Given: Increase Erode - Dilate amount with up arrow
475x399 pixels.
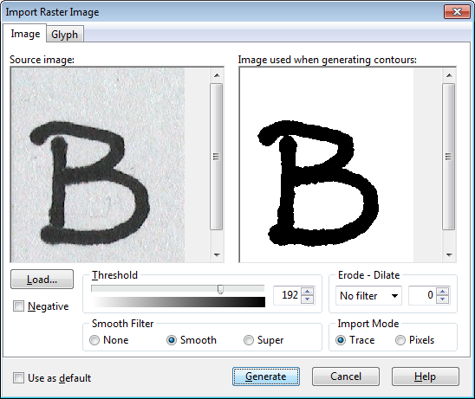Looking at the screenshot, I should point(443,292).
